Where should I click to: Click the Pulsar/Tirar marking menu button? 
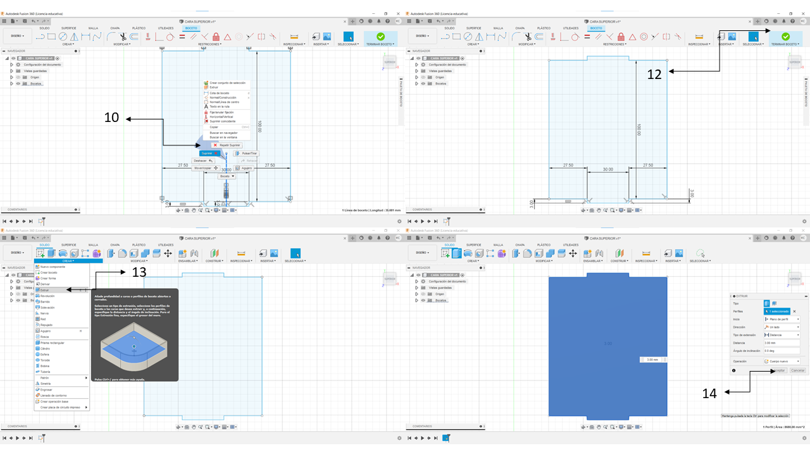[246, 154]
